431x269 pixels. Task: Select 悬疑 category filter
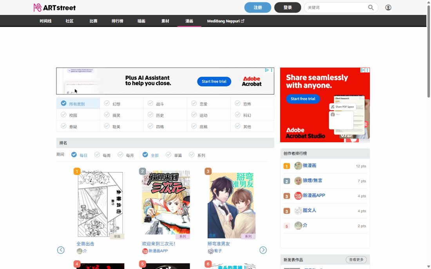78,126
